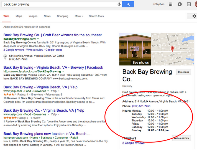Open the notifications bell icon
Screen dimensions: 197x151
point(180,4)
